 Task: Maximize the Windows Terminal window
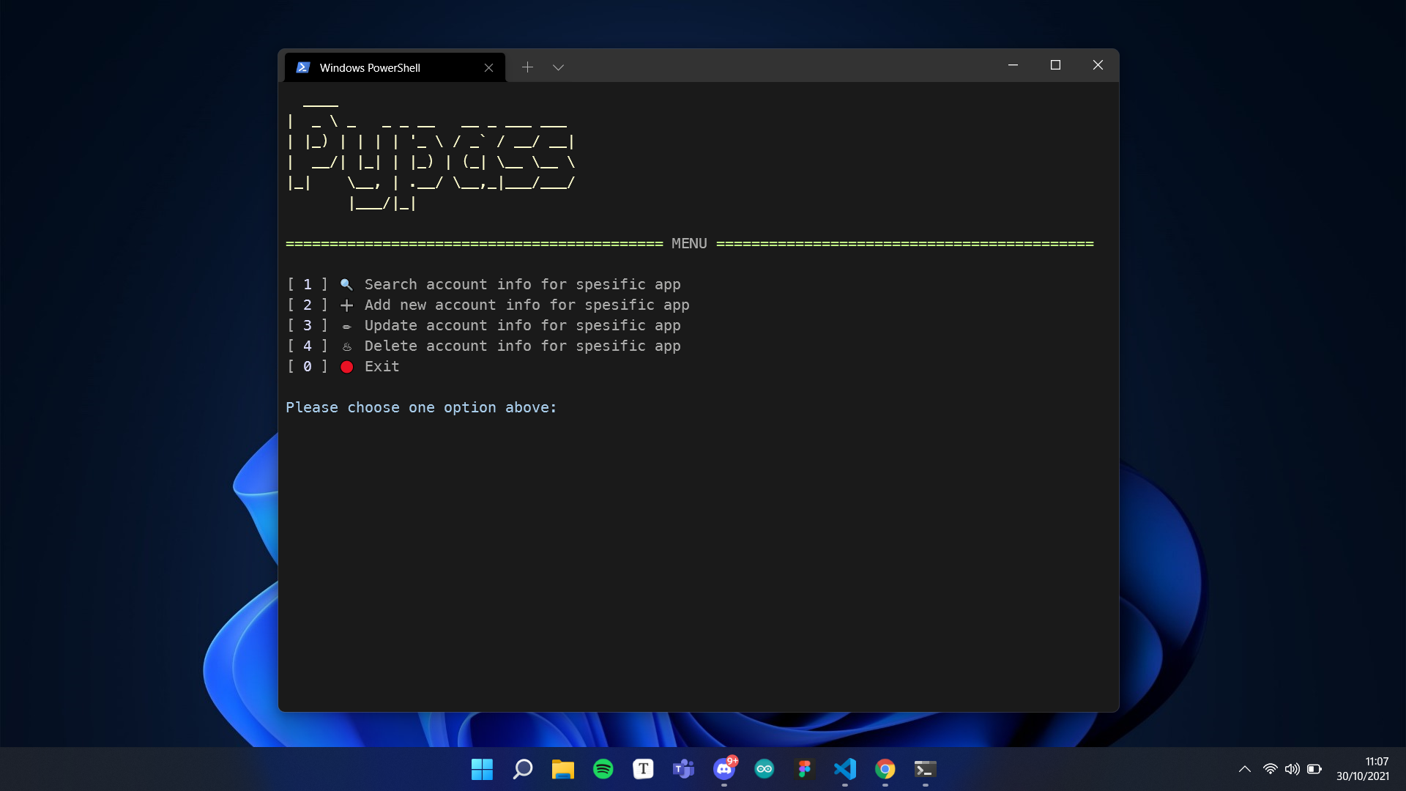pos(1055,65)
